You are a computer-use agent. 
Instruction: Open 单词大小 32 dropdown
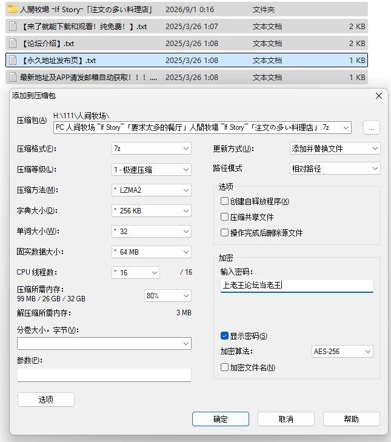pyautogui.click(x=152, y=231)
